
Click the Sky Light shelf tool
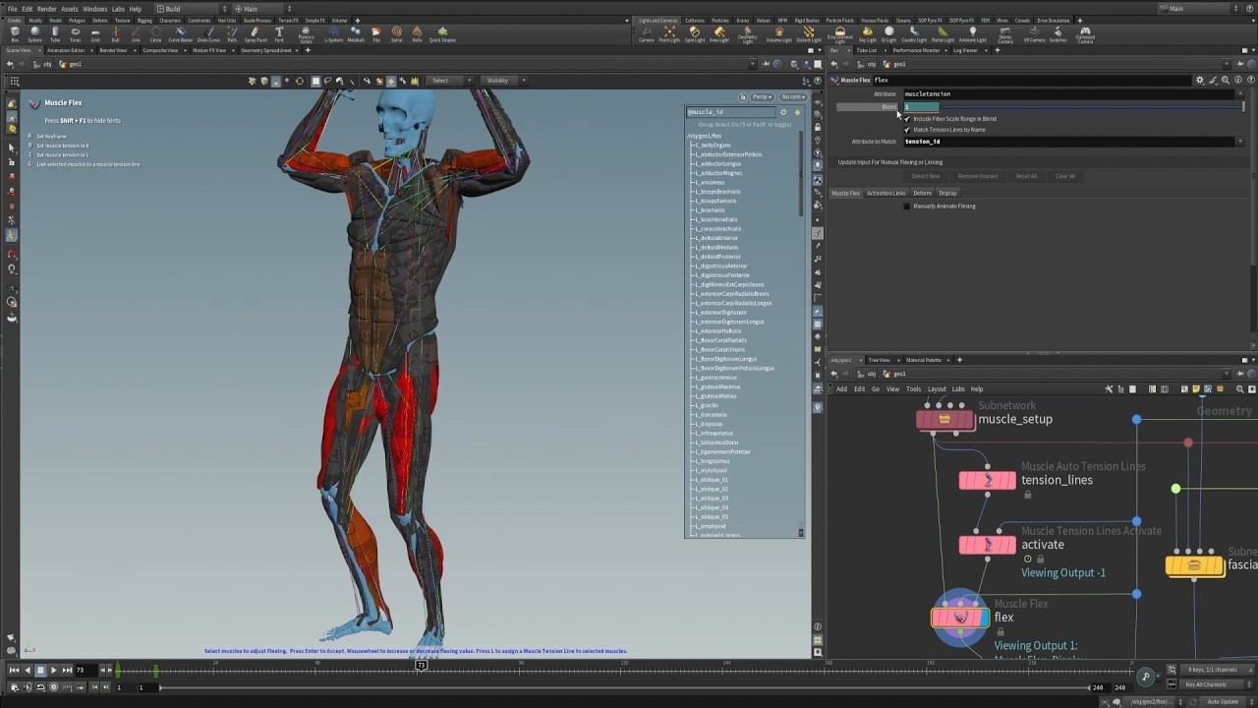coord(867,33)
